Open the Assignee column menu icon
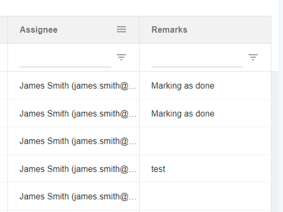Image resolution: width=283 pixels, height=212 pixels. [121, 30]
